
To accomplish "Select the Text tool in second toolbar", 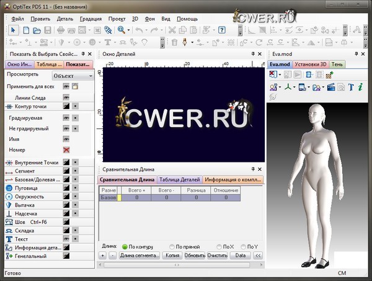I will pyautogui.click(x=107, y=42).
